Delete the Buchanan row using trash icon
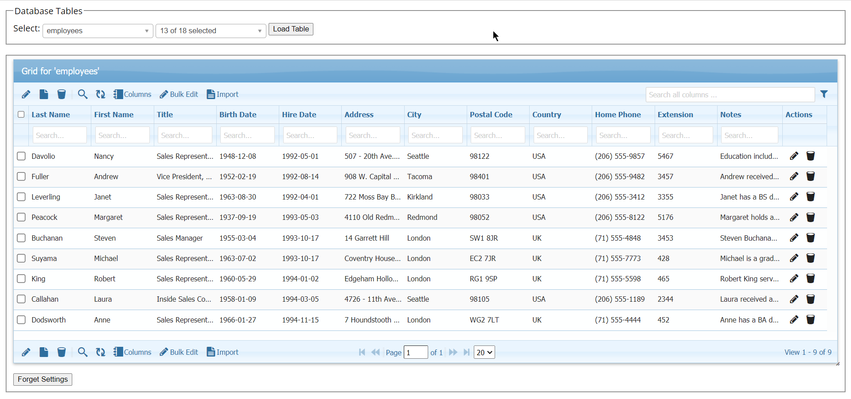 click(x=811, y=238)
